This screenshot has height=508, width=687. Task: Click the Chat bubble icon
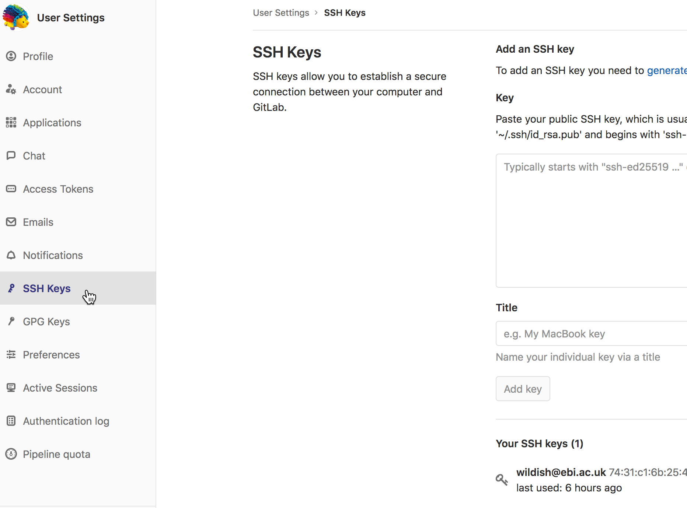point(11,155)
